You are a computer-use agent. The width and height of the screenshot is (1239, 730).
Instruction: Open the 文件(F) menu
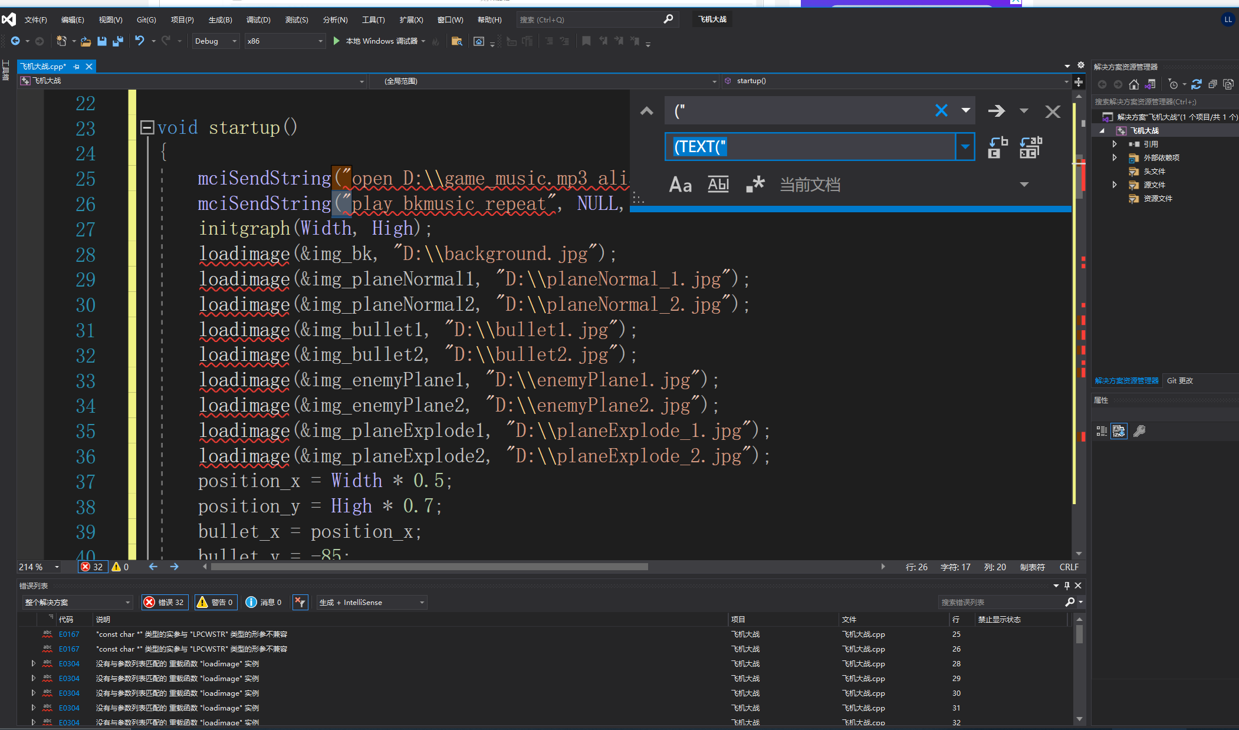point(35,19)
